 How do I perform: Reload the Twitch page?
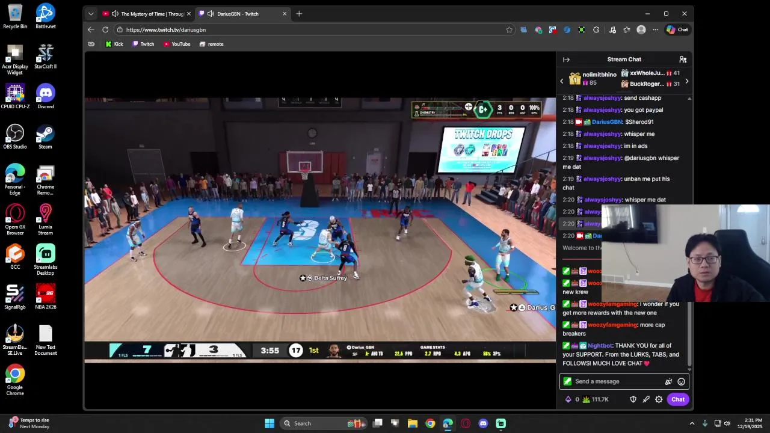tap(105, 29)
